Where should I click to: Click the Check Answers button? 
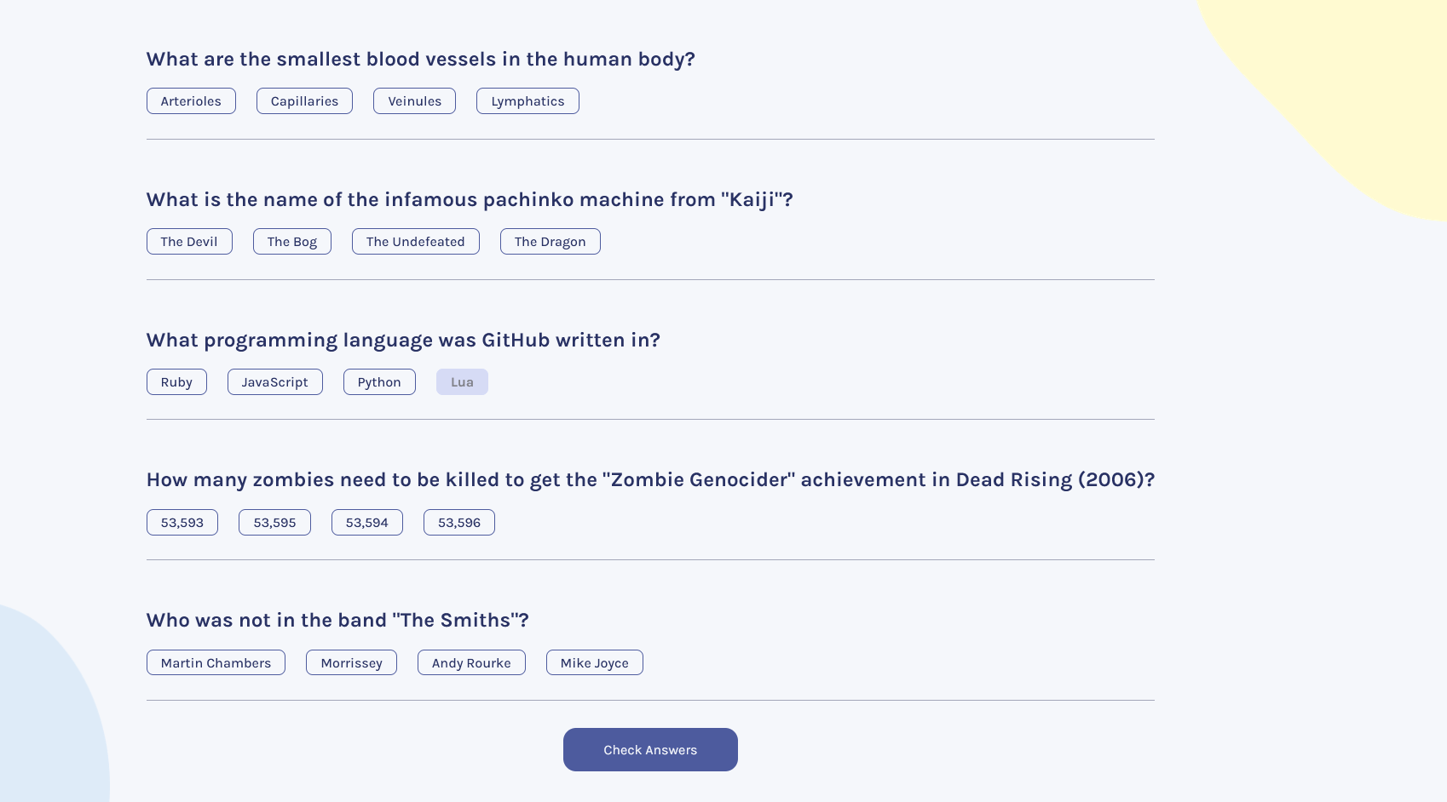click(x=650, y=750)
